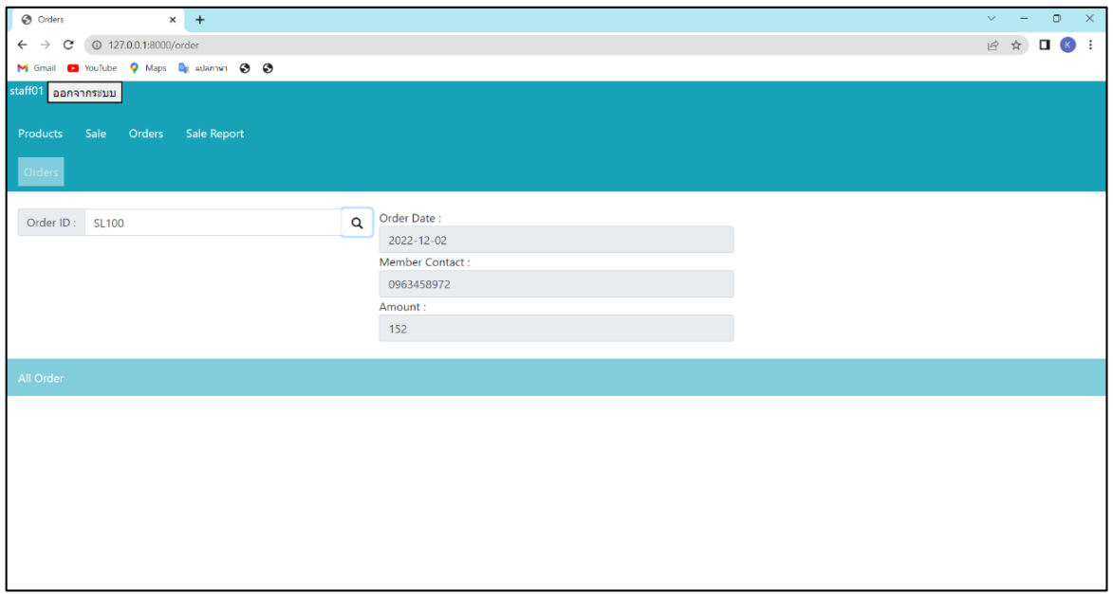Switch to the Products navigation item
This screenshot has height=594, width=1113.
(x=40, y=134)
